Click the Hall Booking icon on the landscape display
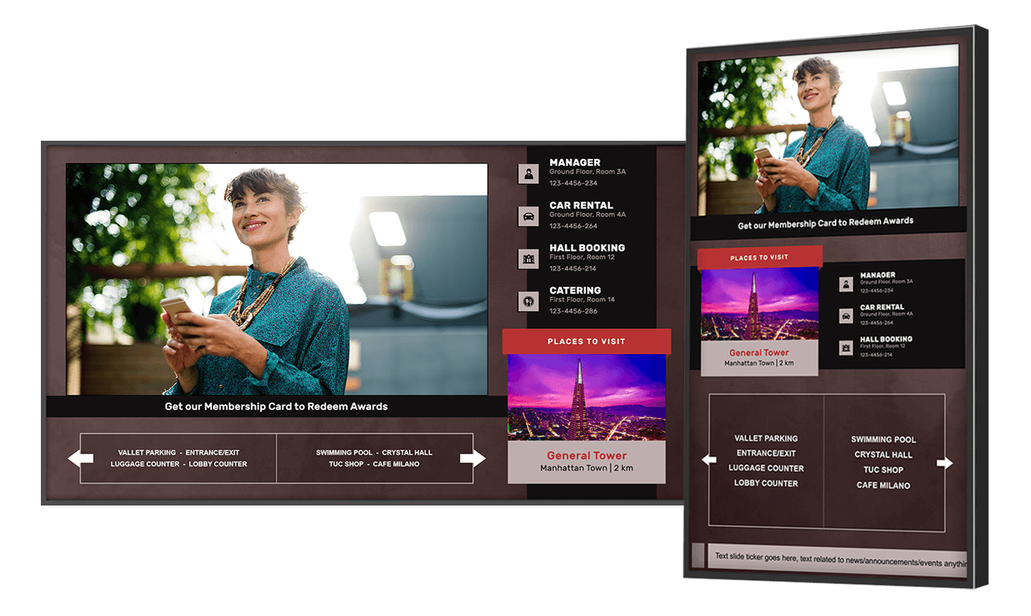The image size is (1031, 616). point(528,259)
